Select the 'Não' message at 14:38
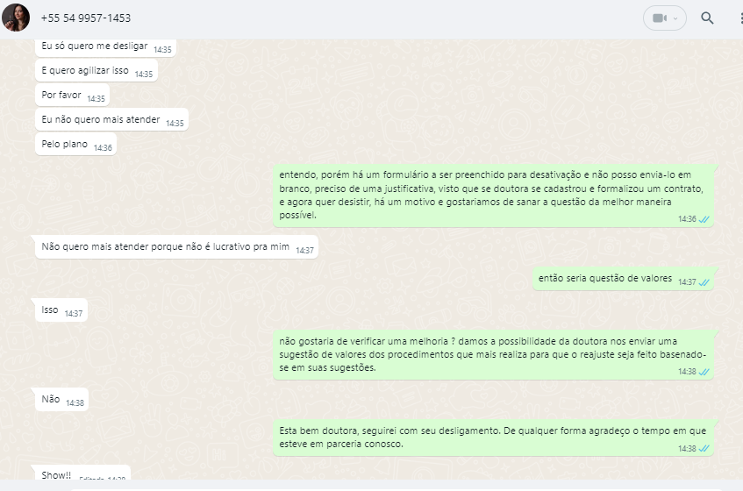The width and height of the screenshot is (743, 491). pyautogui.click(x=61, y=400)
